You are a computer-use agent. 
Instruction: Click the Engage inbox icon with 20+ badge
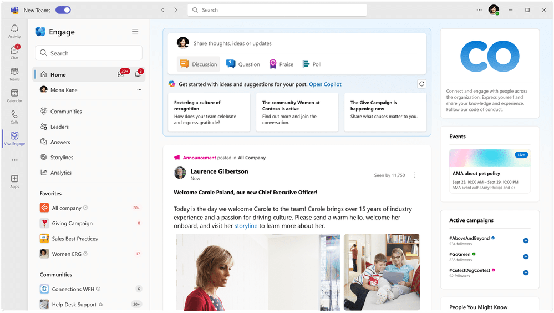(121, 74)
